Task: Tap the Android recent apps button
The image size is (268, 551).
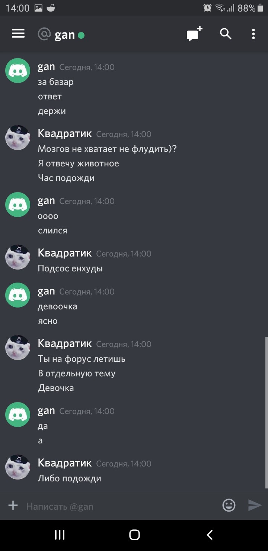Action: pyautogui.click(x=60, y=535)
